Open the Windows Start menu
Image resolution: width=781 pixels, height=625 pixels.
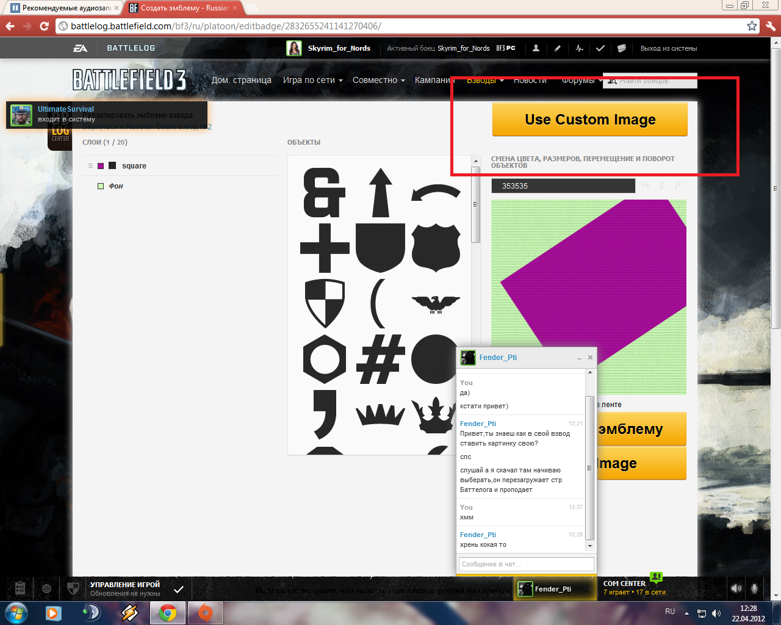pos(15,612)
